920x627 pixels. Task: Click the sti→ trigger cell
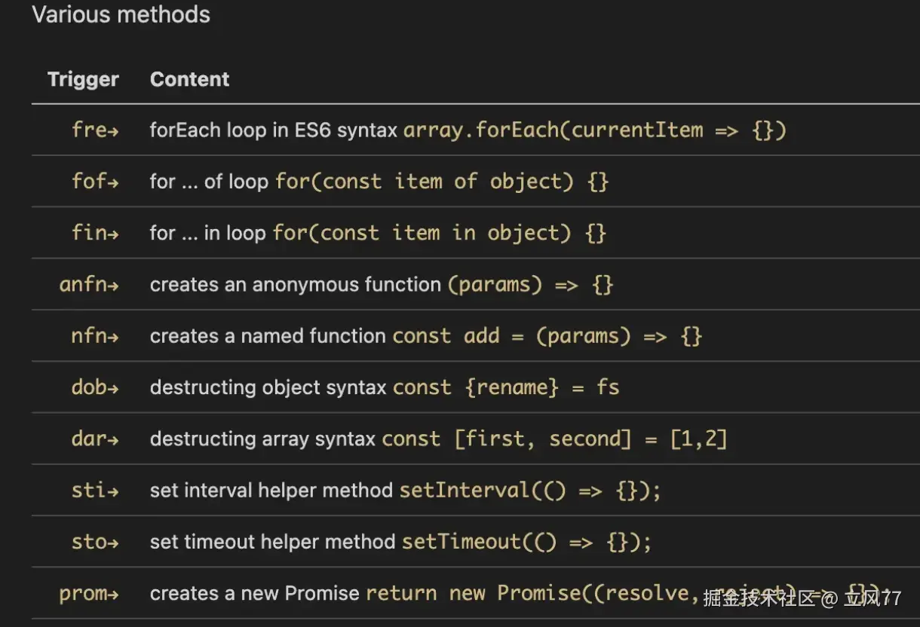95,490
